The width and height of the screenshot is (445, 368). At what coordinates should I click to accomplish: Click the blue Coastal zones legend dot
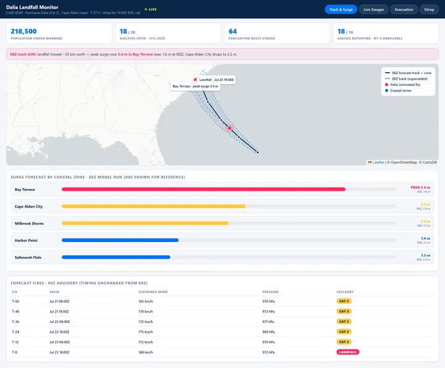[386, 90]
